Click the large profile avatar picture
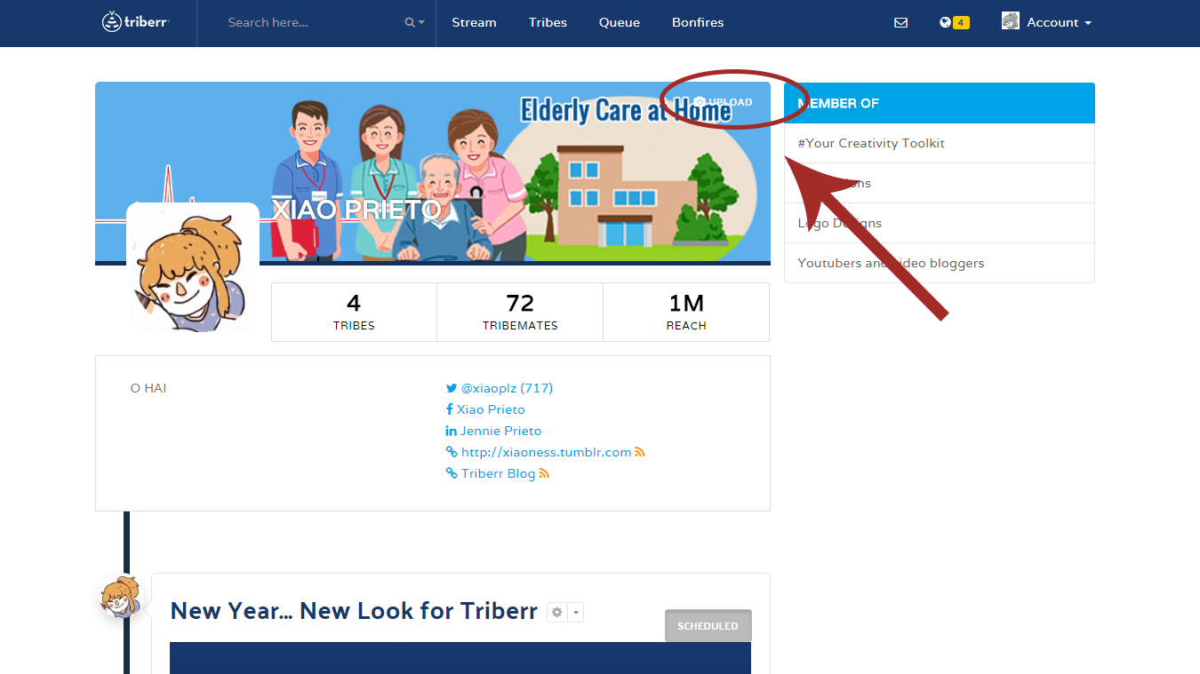The height and width of the screenshot is (674, 1200). click(192, 269)
